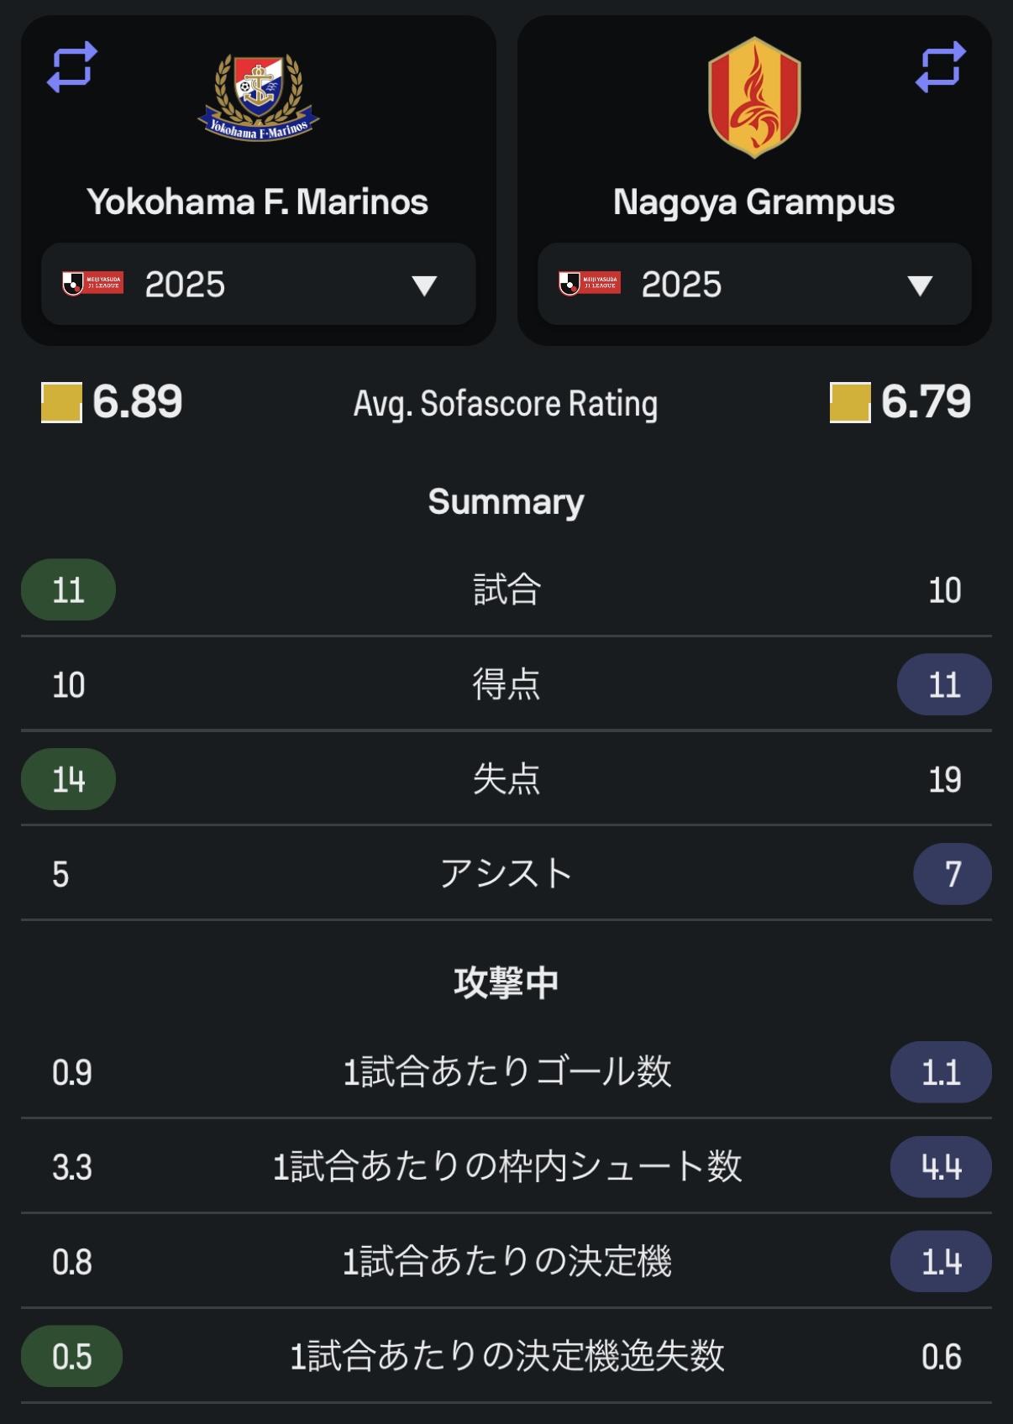This screenshot has width=1013, height=1424.
Task: Expand season list via Yokohama dropdown arrow
Action: [x=424, y=285]
